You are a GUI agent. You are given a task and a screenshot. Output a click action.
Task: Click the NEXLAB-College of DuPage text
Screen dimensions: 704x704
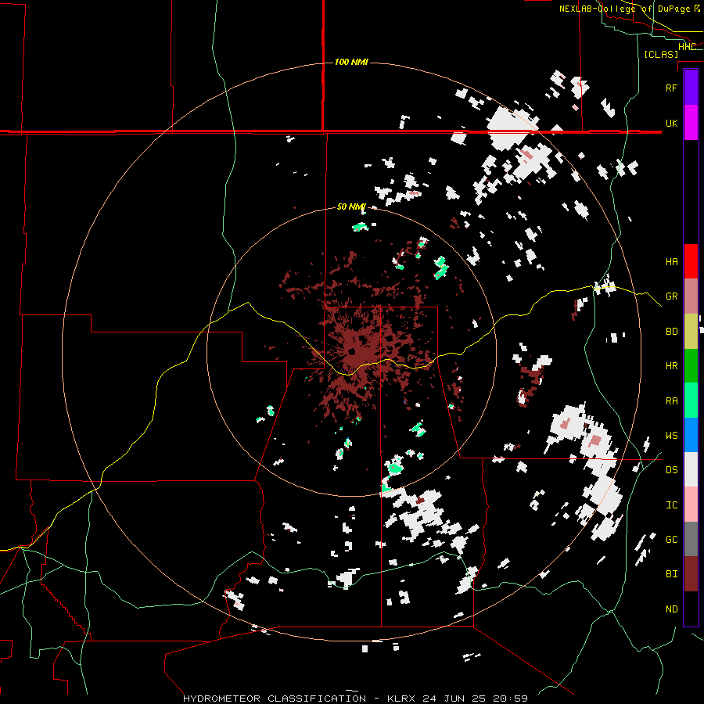click(x=624, y=9)
